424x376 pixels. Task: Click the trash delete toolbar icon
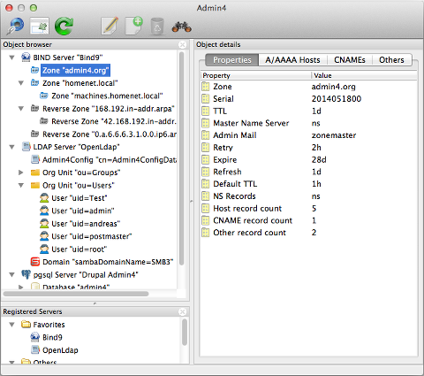coord(157,27)
